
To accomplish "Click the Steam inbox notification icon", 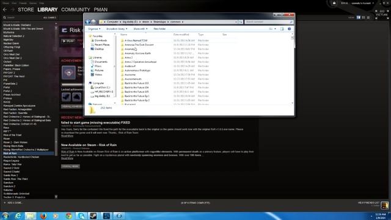I will tap(334, 3).
